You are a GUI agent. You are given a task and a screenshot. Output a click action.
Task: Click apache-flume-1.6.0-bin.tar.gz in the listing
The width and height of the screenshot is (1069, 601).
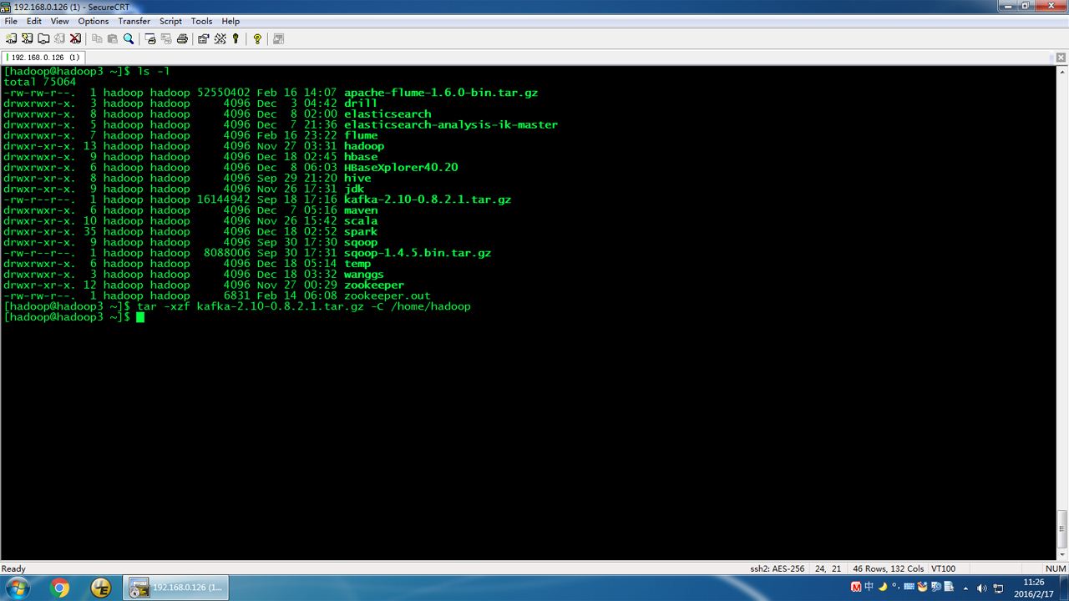click(441, 93)
